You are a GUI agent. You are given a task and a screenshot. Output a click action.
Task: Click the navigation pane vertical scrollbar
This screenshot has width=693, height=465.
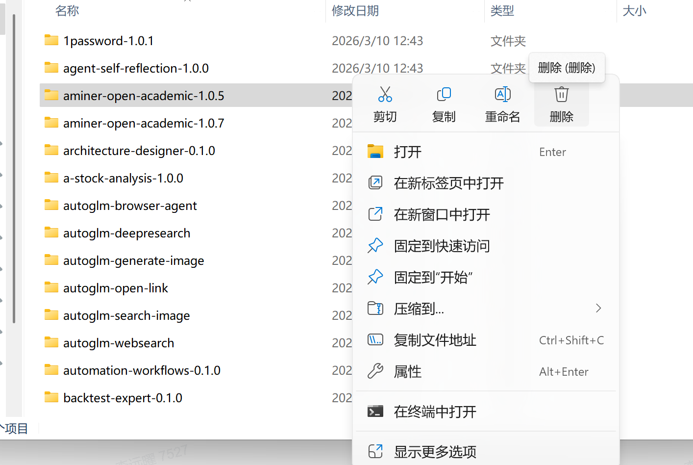(x=14, y=169)
